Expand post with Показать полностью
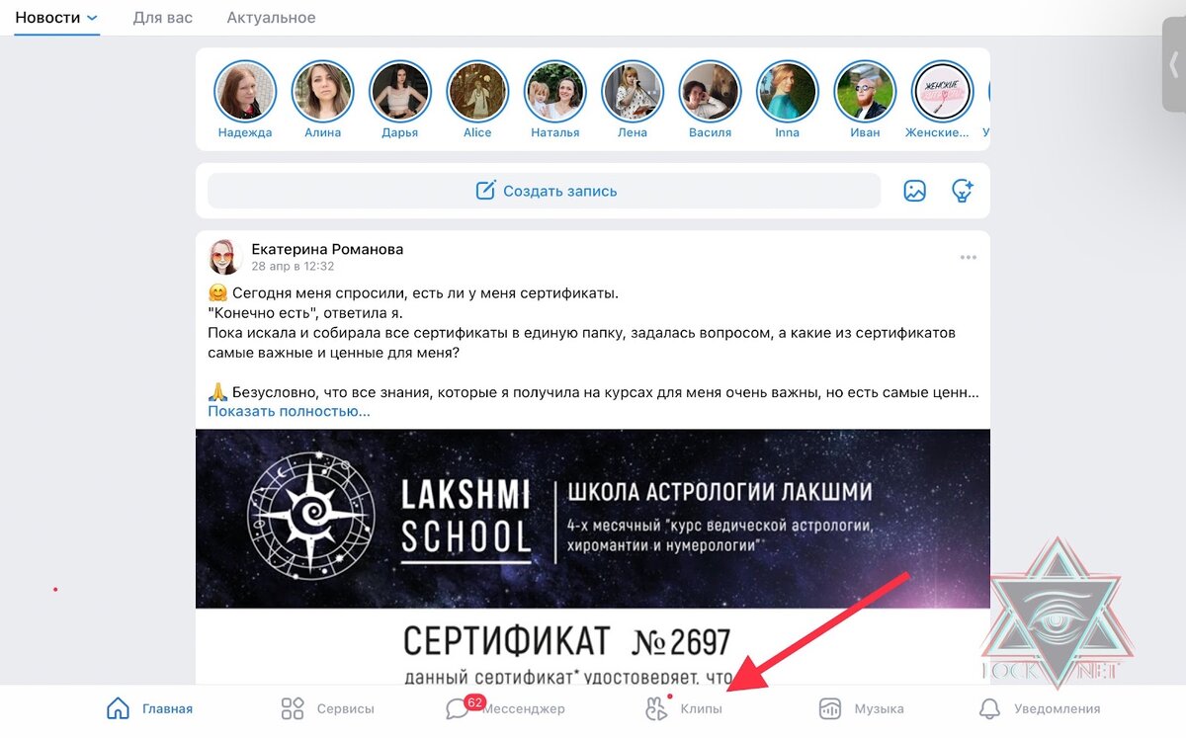Screen dimensions: 1186x738 289,411
